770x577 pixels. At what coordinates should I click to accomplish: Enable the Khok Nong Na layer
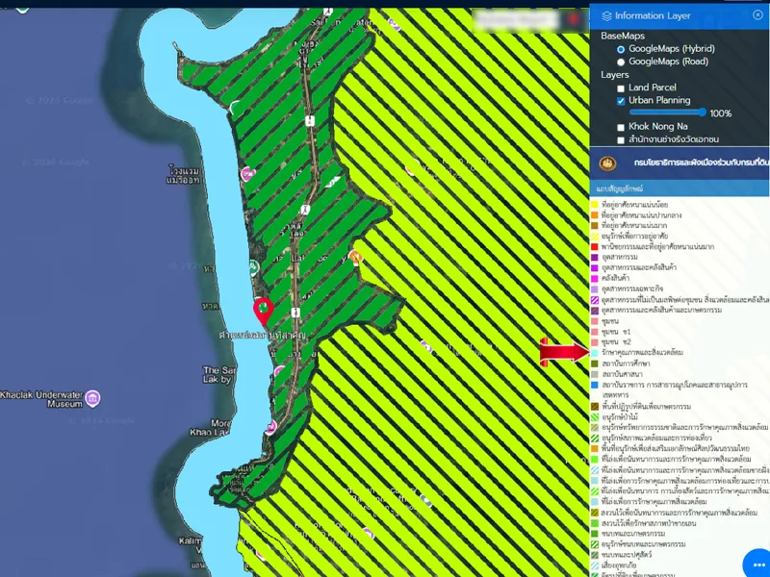[x=621, y=126]
